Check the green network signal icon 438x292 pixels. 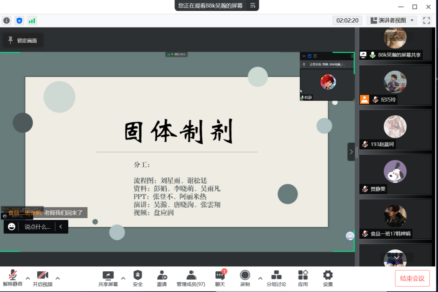coord(32,21)
